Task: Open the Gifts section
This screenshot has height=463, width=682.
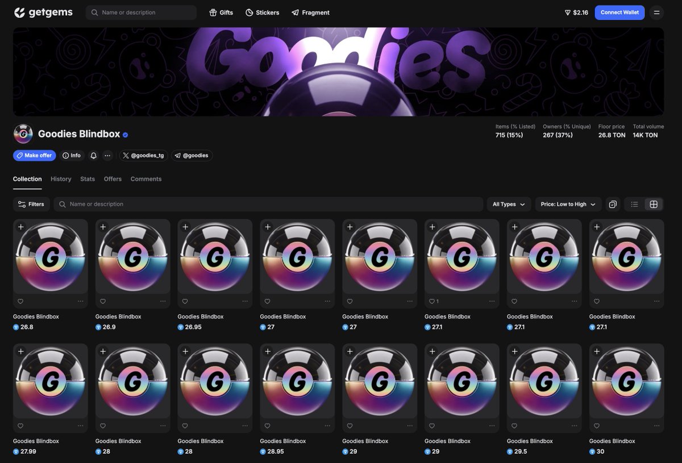Action: (221, 12)
